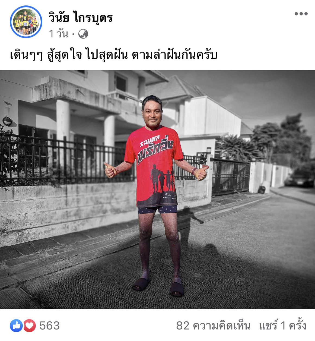Tap the black gate in the photo

click(x=230, y=177)
